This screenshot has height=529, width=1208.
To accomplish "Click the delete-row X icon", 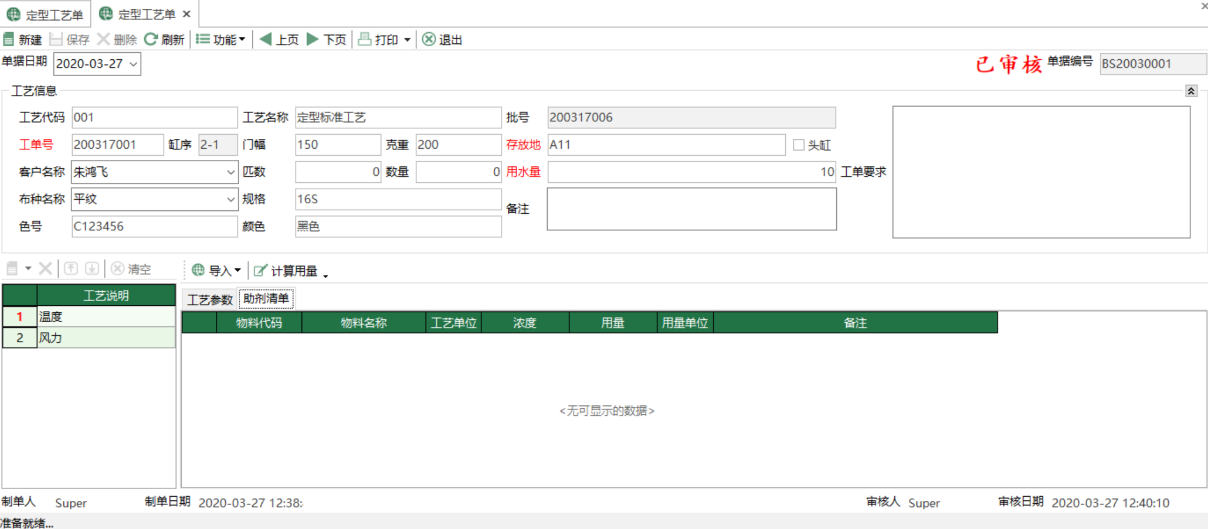I will pyautogui.click(x=45, y=269).
